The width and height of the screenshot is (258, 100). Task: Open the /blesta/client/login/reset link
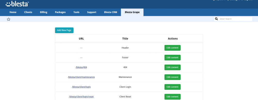tap(81, 97)
